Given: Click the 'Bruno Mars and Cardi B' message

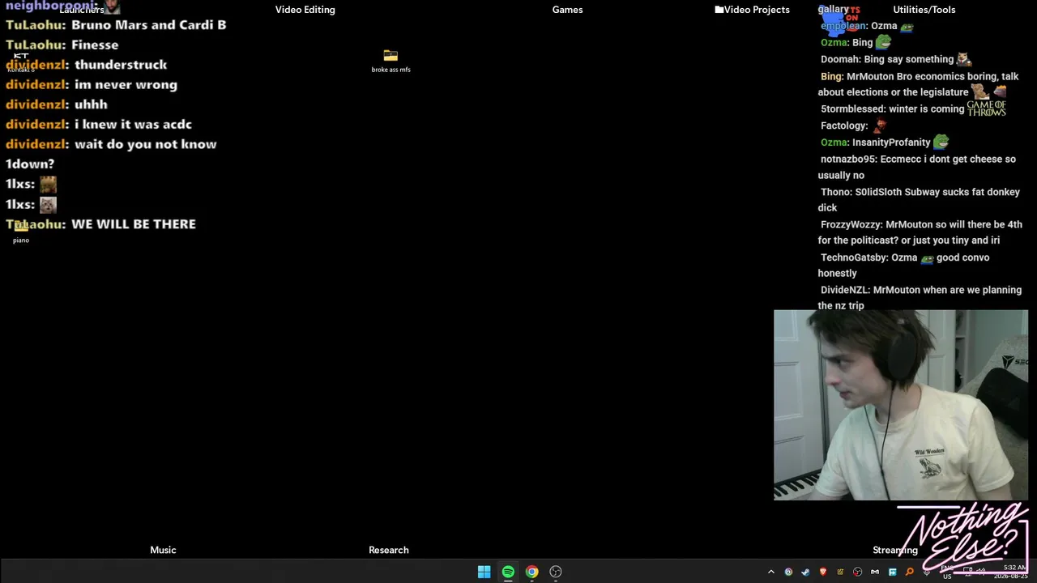Looking at the screenshot, I should coord(116,25).
